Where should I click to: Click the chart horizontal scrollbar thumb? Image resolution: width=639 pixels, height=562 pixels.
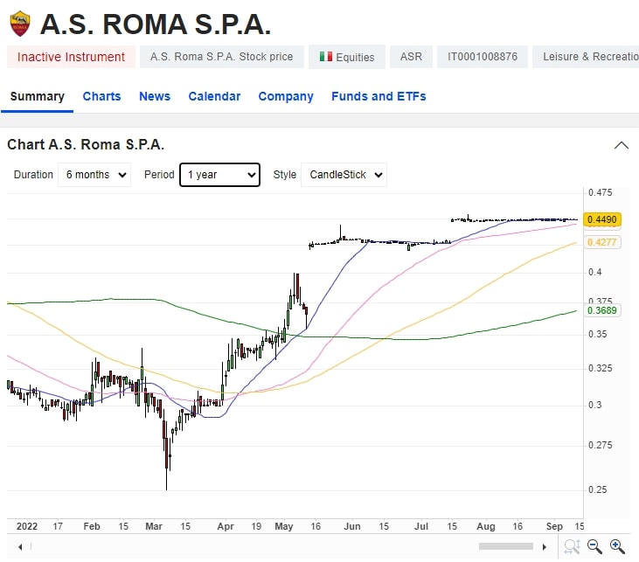coord(506,546)
